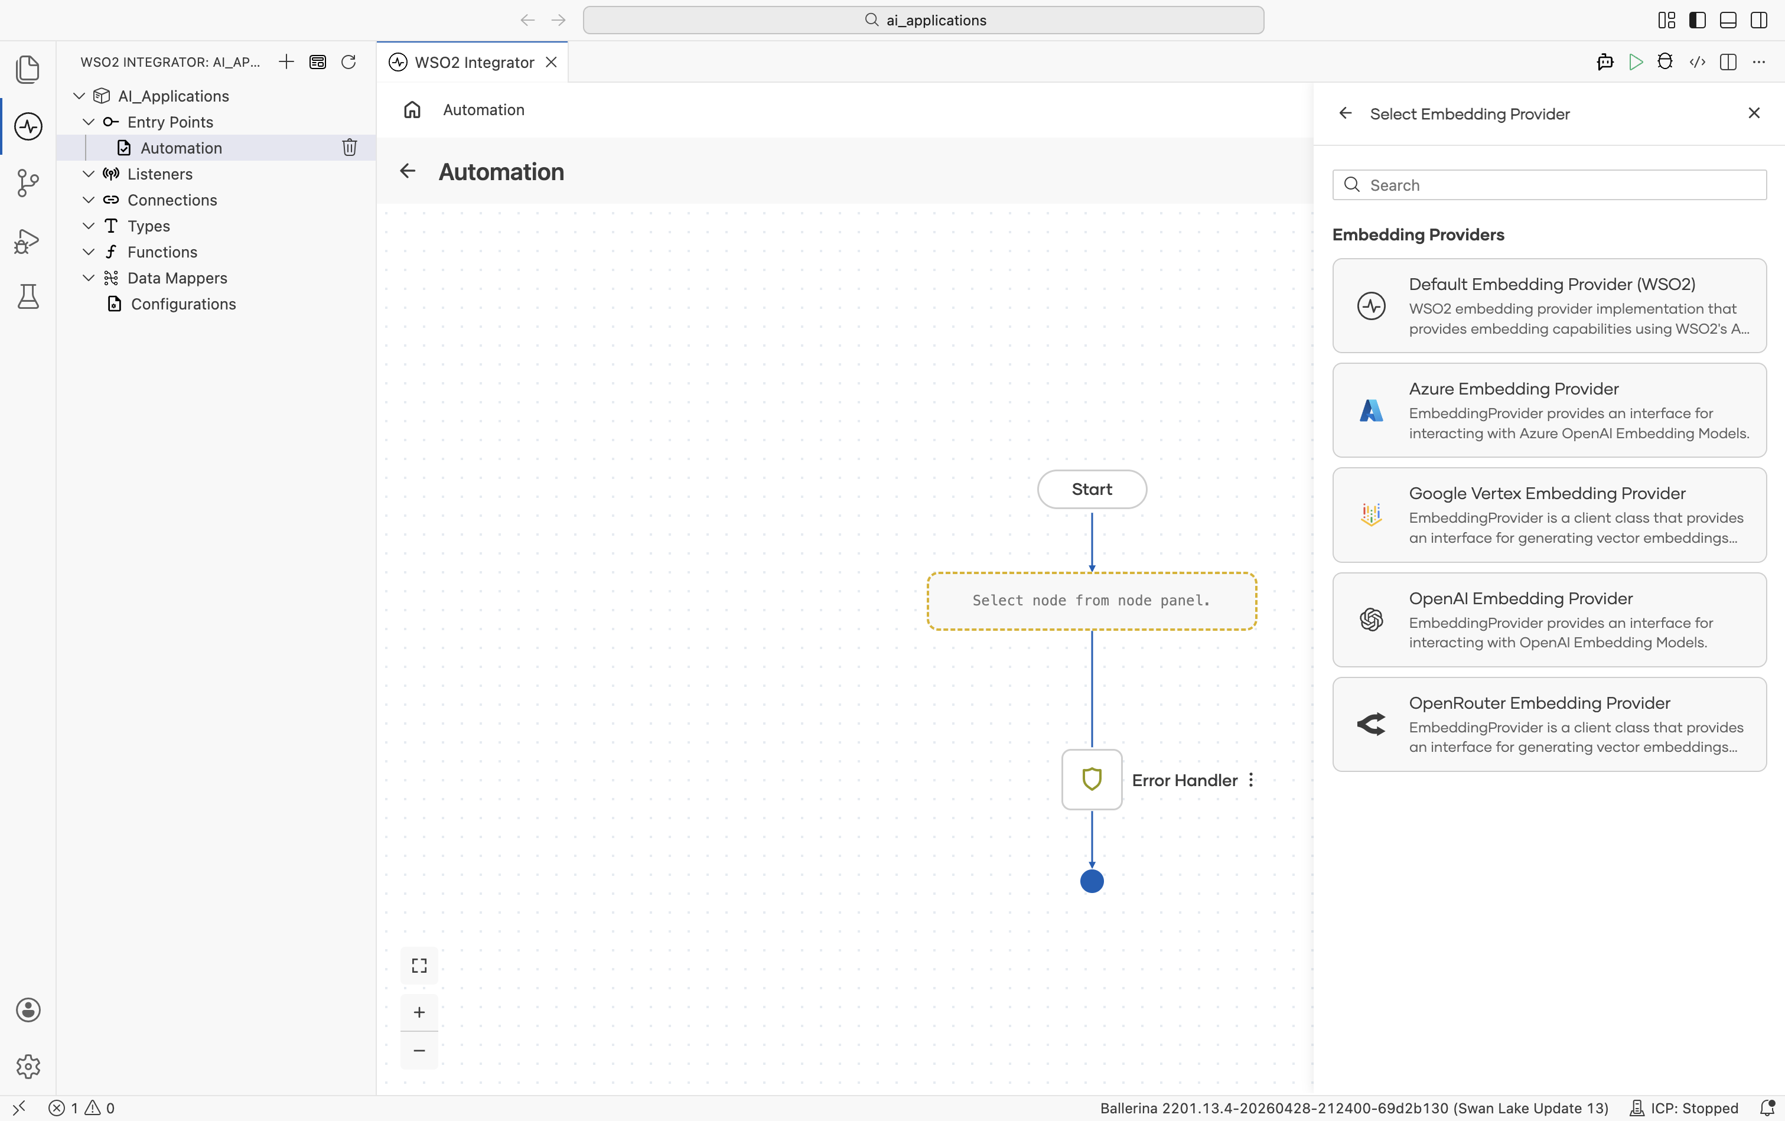Switch to WSO2 Integrator editor tab
Viewport: 1785px width, 1121px height.
click(474, 62)
